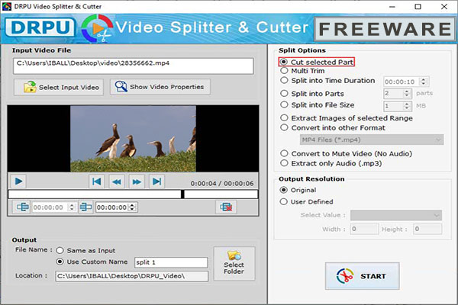458x305 pixels.
Task: Click the output location path field
Action: click(132, 276)
